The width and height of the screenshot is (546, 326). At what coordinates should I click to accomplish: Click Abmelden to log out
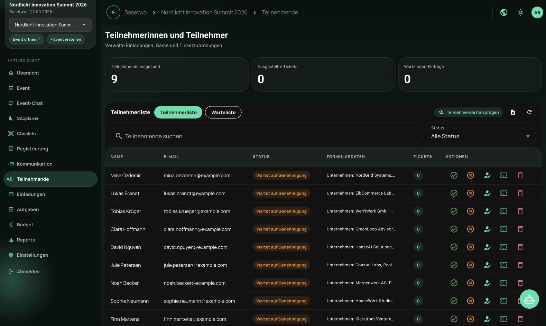click(50, 271)
